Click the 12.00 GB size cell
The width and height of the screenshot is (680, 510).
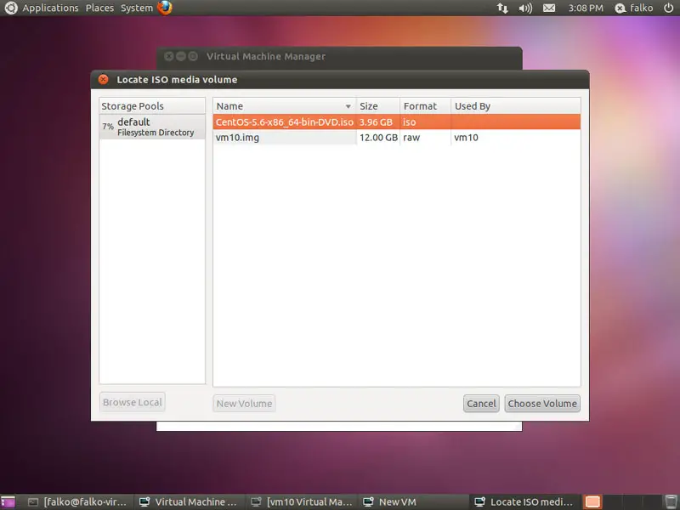378,138
